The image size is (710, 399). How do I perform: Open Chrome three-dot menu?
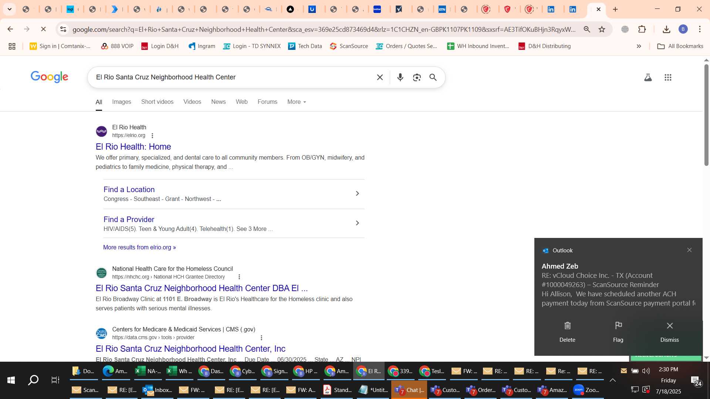700,29
